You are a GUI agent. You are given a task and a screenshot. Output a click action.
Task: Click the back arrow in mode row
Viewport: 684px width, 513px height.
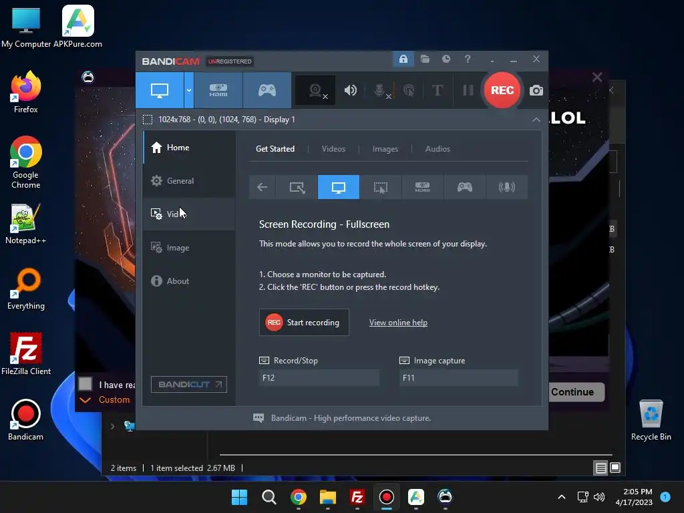click(x=262, y=187)
